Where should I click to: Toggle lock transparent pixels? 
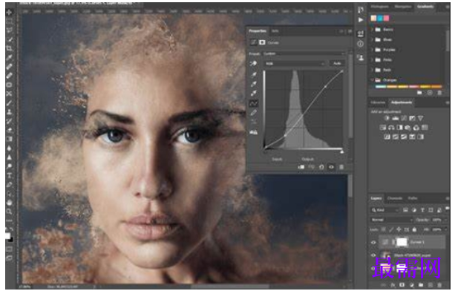[384, 229]
